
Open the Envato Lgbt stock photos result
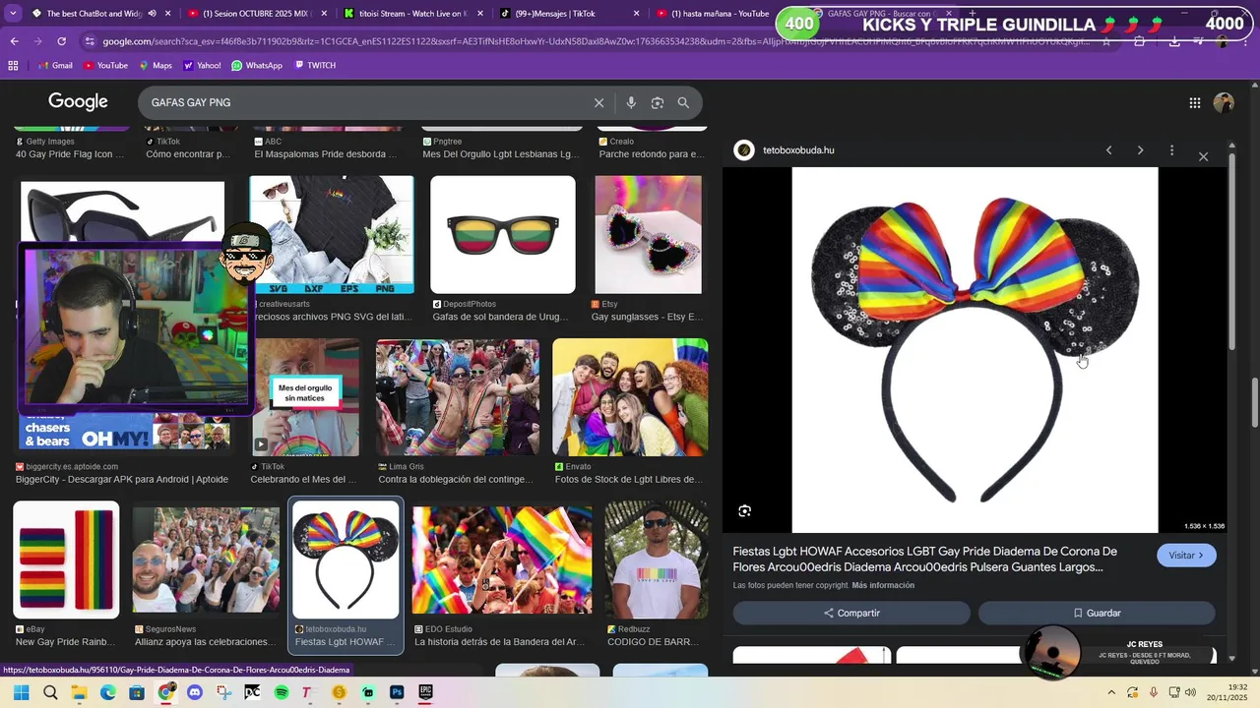click(x=630, y=397)
